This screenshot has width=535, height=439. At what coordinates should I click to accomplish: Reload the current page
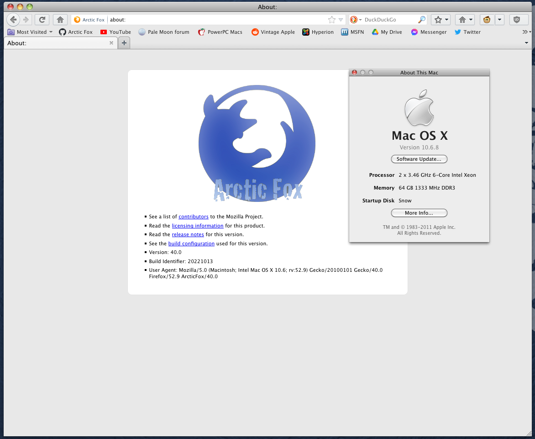(42, 20)
